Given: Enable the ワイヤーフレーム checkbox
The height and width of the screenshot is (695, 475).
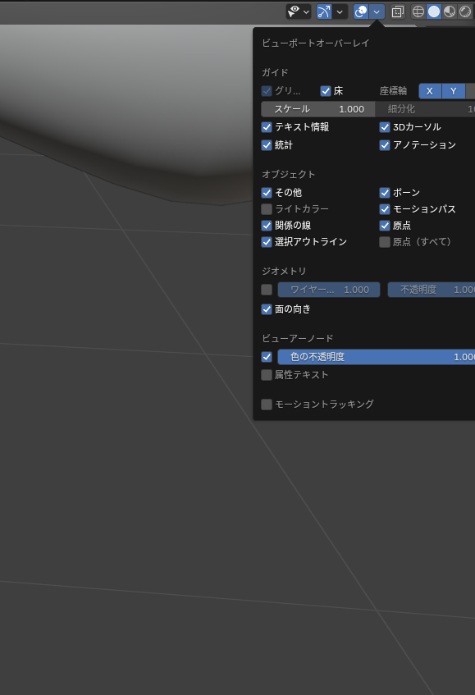Looking at the screenshot, I should (x=267, y=290).
